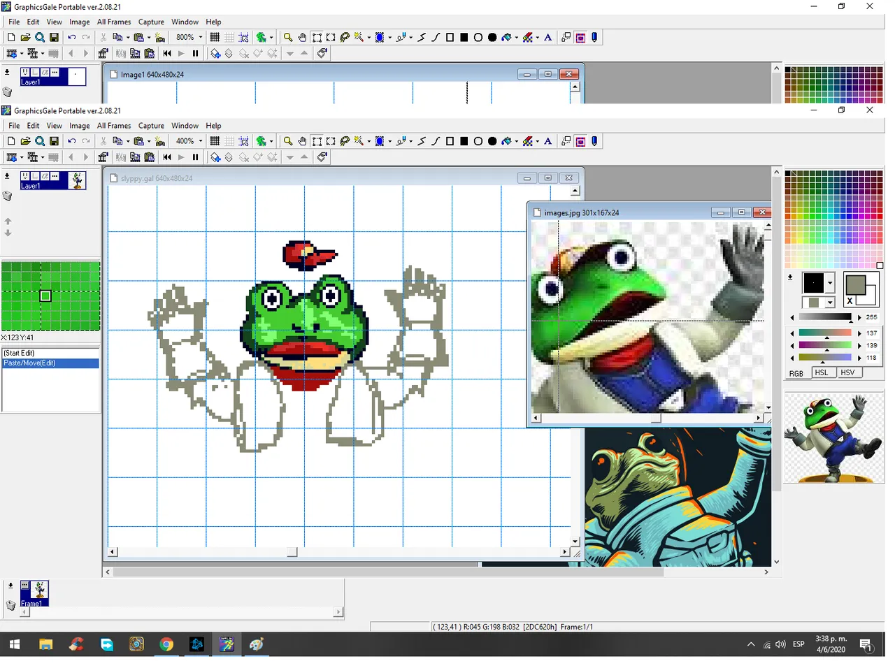The width and height of the screenshot is (895, 668).
Task: Click Undo arrow in front GraphicsGale toolbar
Action: coord(71,141)
